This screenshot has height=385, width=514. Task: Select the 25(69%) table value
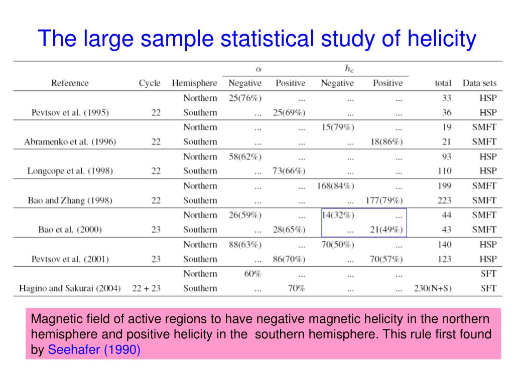tap(289, 113)
